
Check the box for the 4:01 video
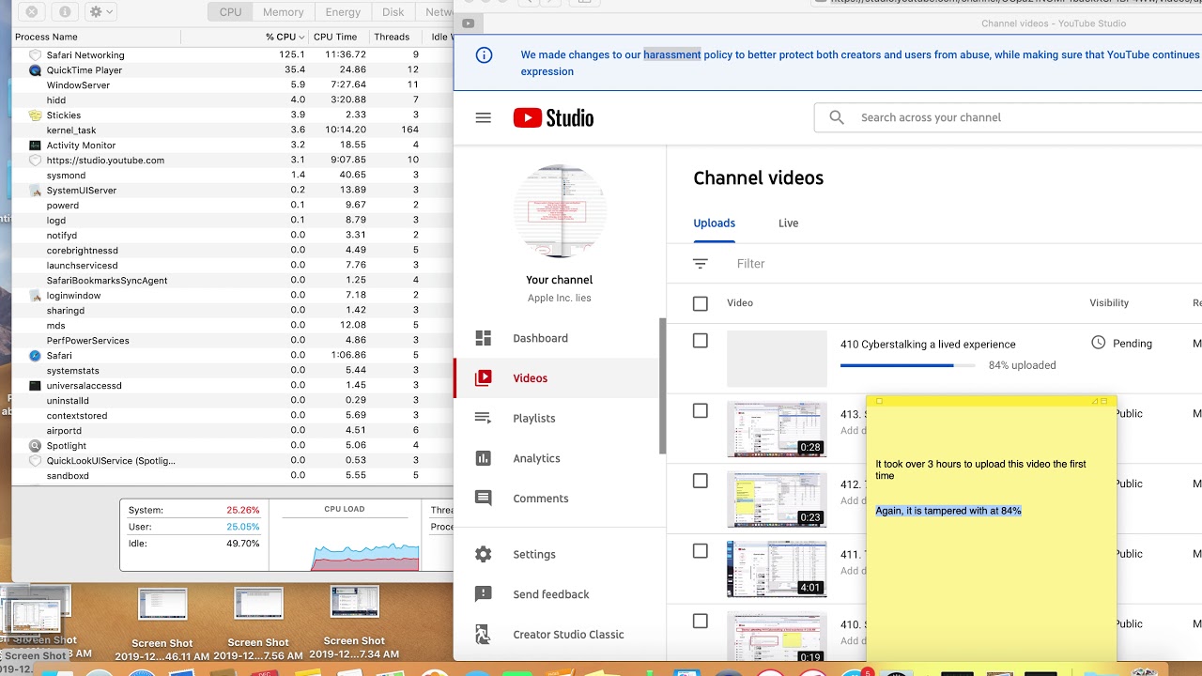tap(701, 551)
